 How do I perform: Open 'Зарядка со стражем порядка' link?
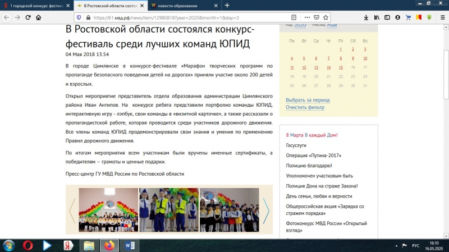tap(325, 210)
